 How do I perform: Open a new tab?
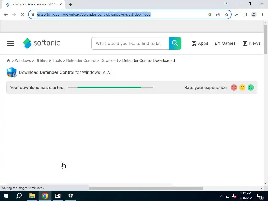pos(71,5)
